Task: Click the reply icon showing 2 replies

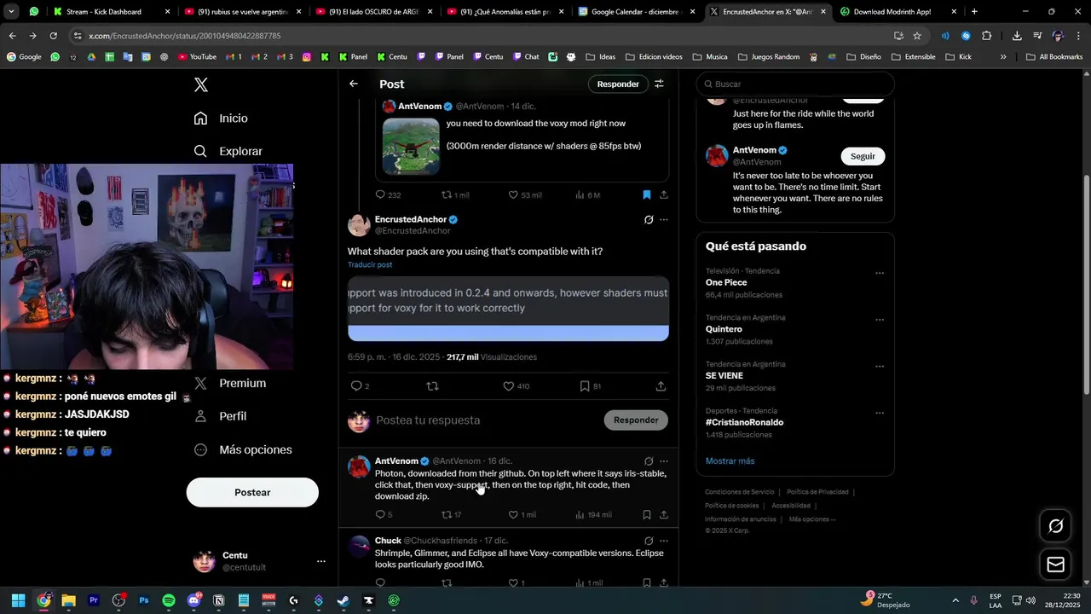Action: tap(356, 386)
